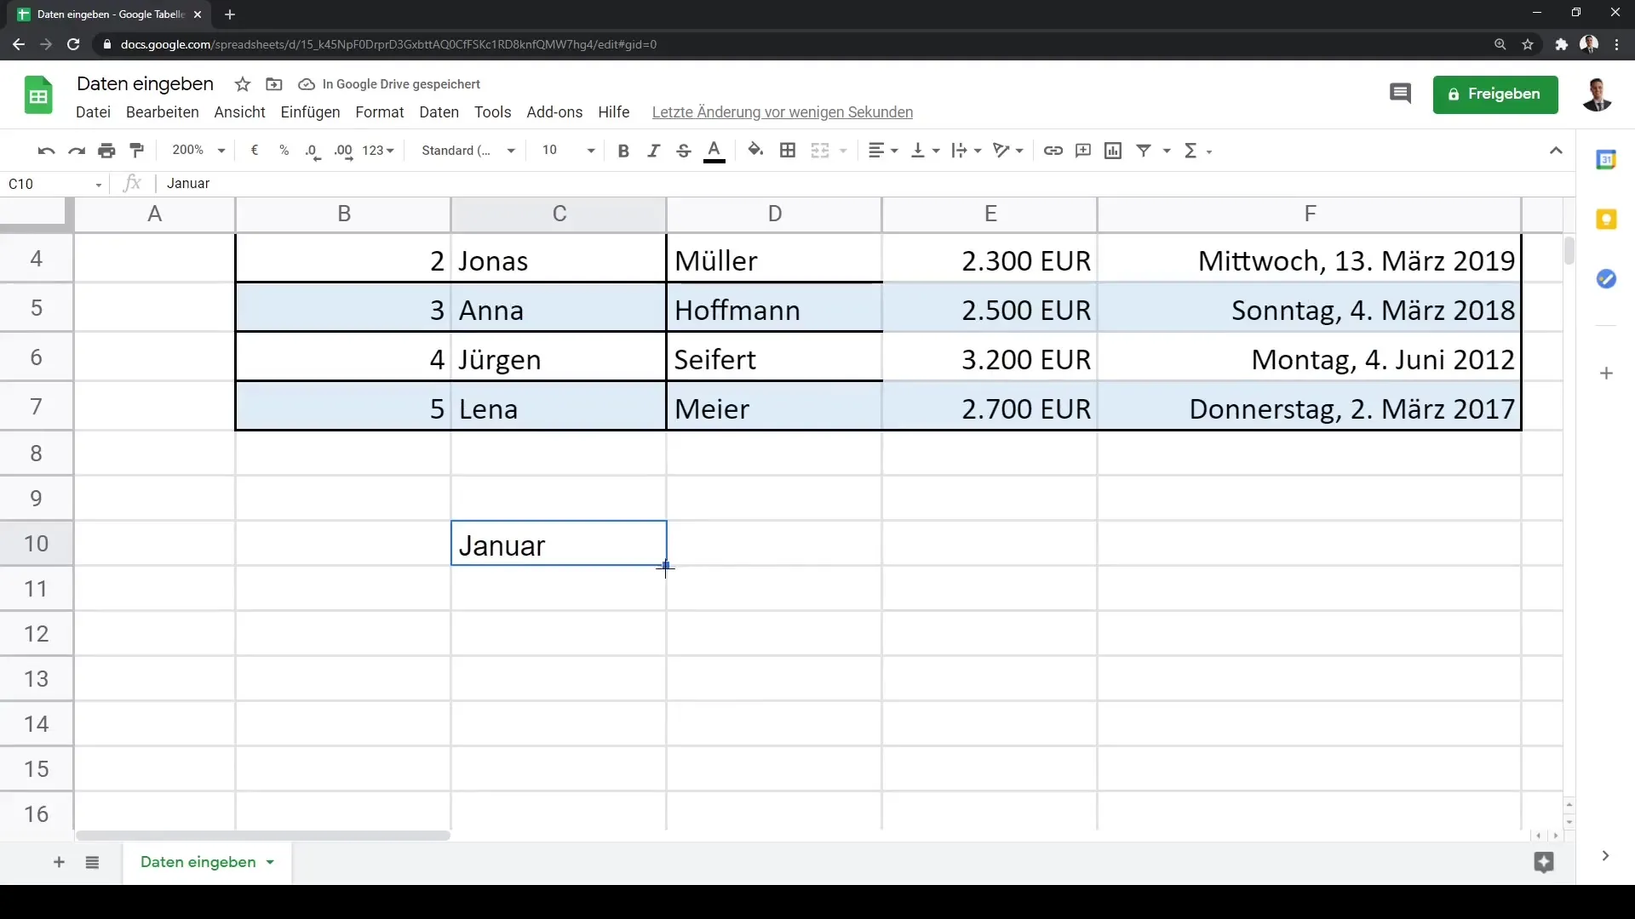Expand the merge cells options arrow

point(843,151)
